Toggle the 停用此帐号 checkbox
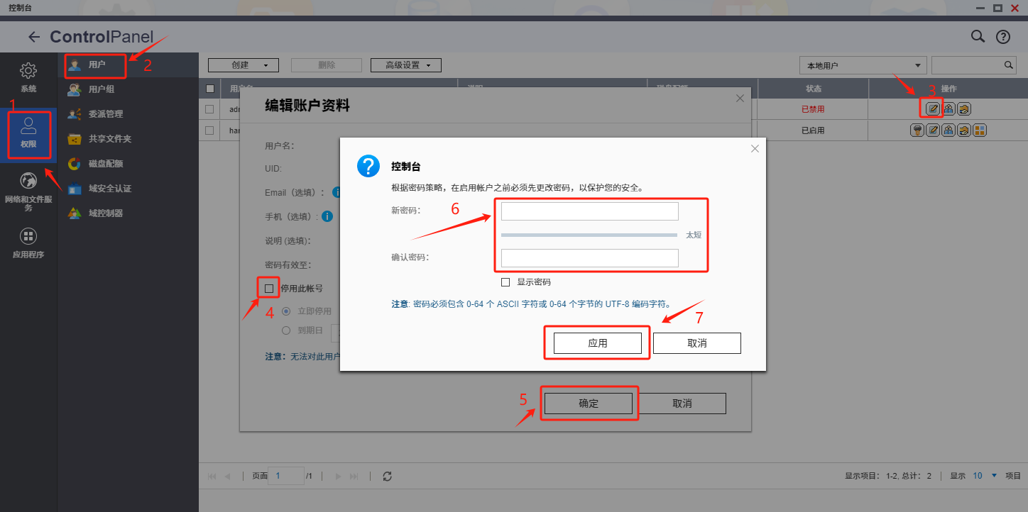The height and width of the screenshot is (512, 1028). pyautogui.click(x=269, y=289)
